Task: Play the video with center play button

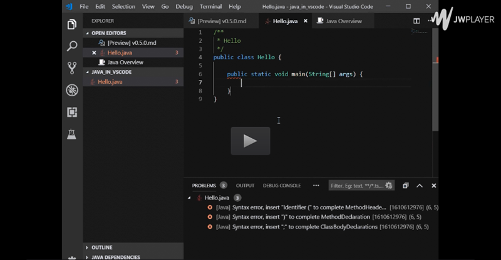Action: (x=250, y=141)
